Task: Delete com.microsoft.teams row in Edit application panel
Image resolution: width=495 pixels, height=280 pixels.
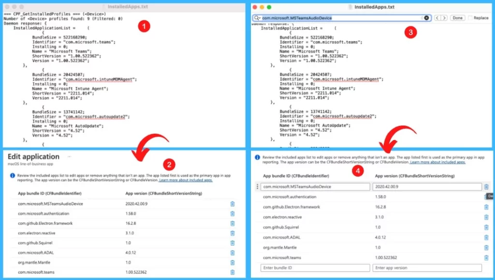Action: click(233, 272)
